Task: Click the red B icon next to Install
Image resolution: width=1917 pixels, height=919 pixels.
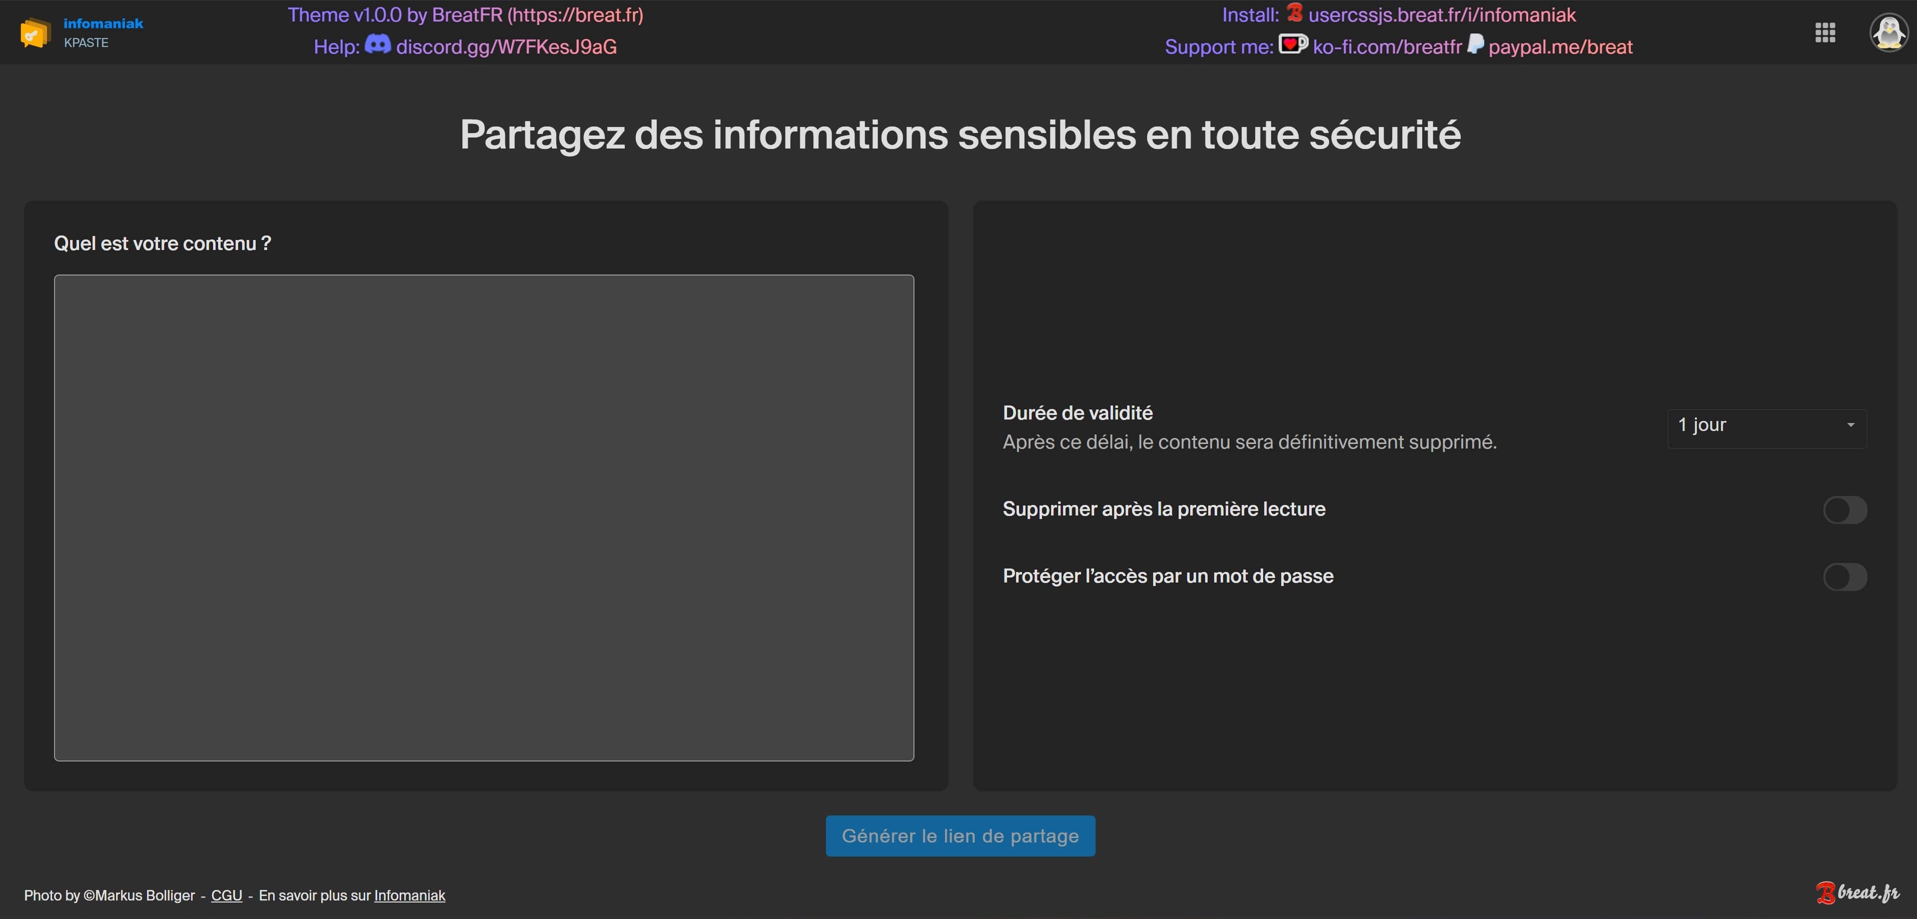Action: click(1295, 12)
